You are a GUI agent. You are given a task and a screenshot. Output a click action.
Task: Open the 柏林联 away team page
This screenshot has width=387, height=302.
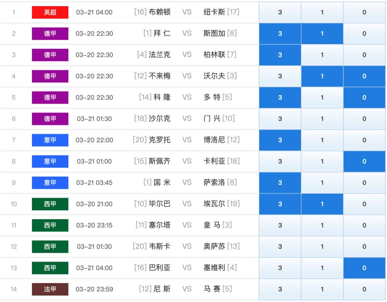pyautogui.click(x=214, y=55)
